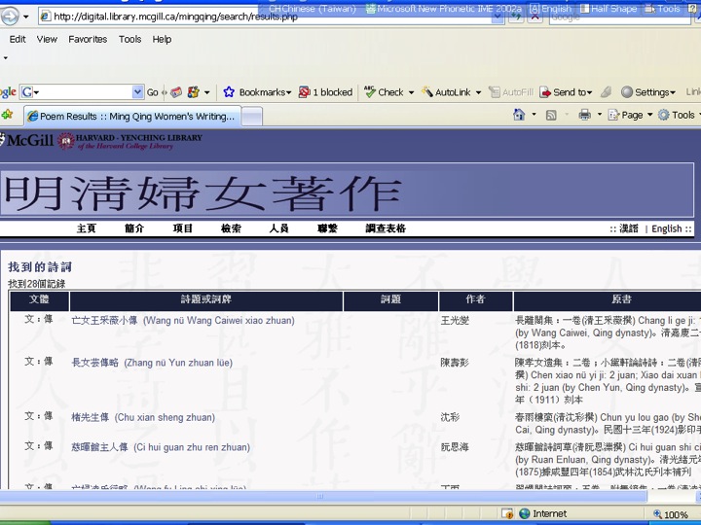This screenshot has width=701, height=525.
Task: Open the Bookmarks dropdown
Action: pos(265,92)
